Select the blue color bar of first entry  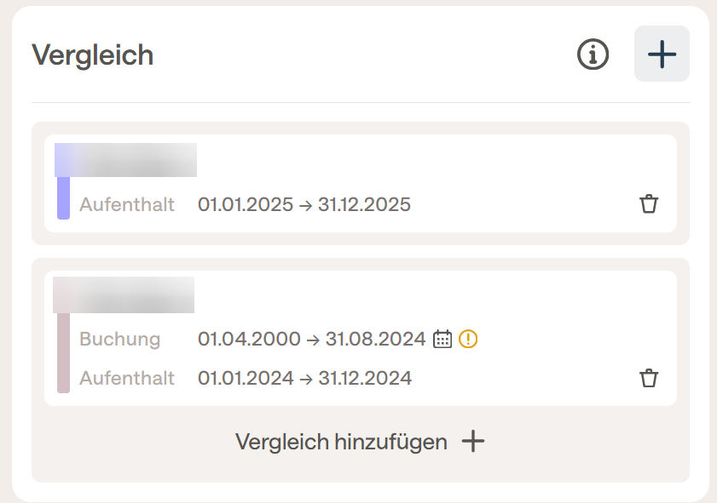tap(64, 197)
